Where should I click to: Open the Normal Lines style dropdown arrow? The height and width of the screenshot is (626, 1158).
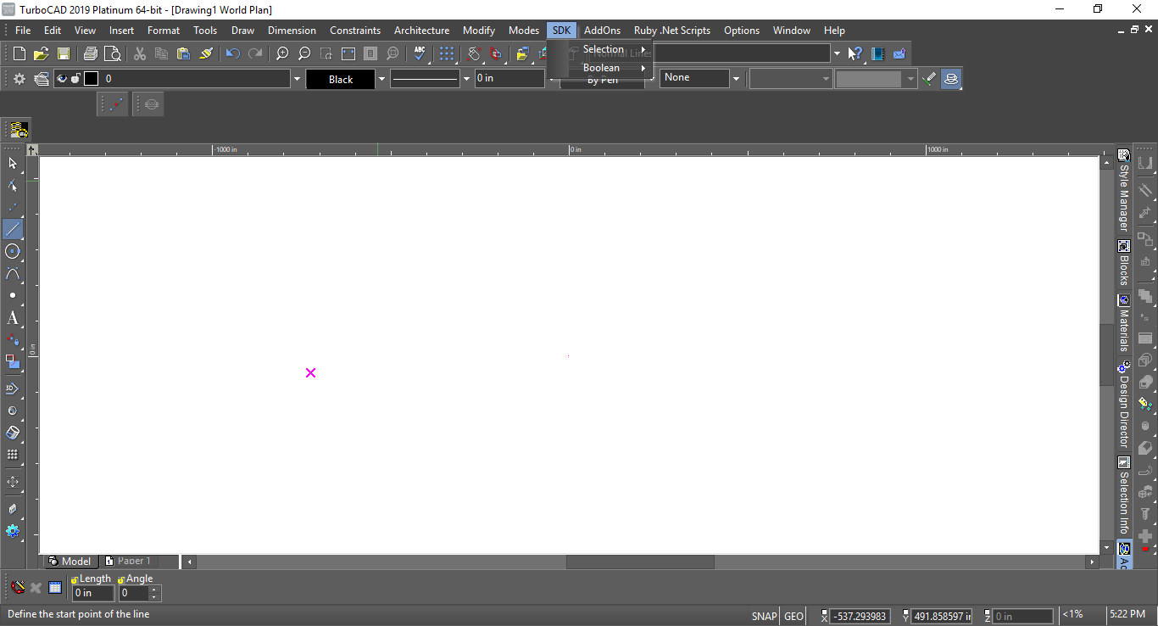(x=837, y=53)
